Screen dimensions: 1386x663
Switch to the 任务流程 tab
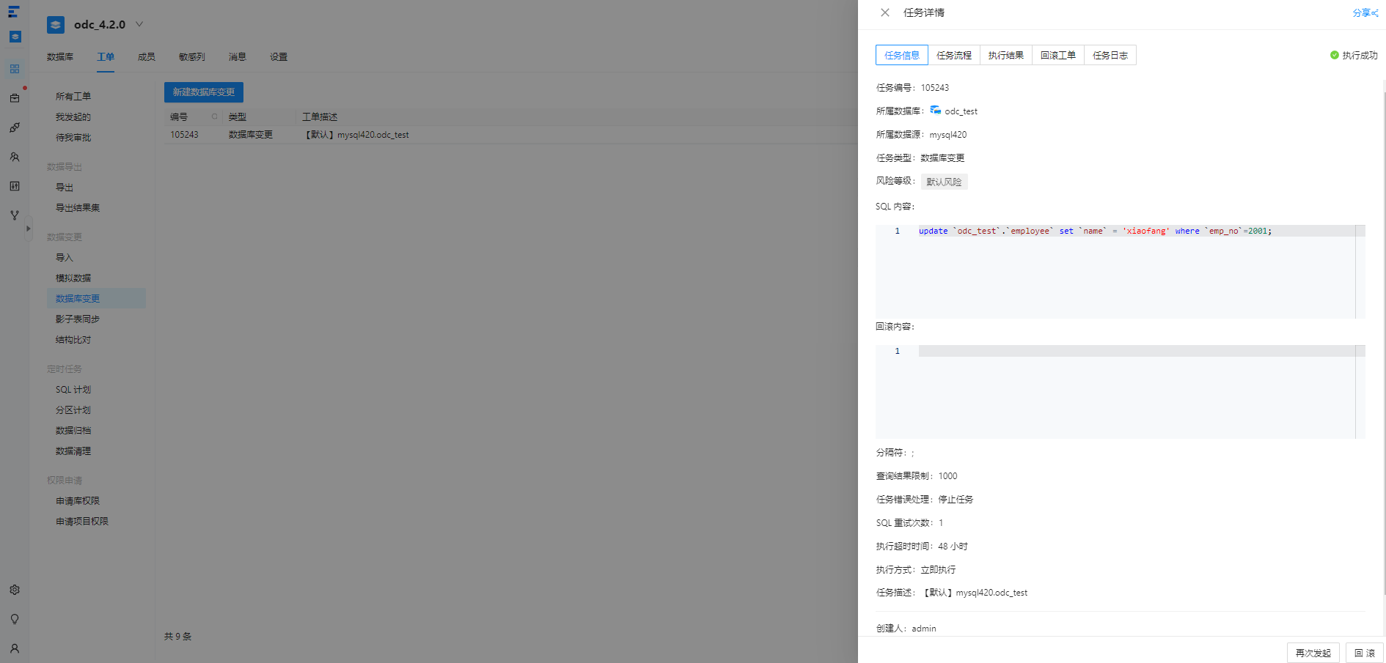coord(954,55)
